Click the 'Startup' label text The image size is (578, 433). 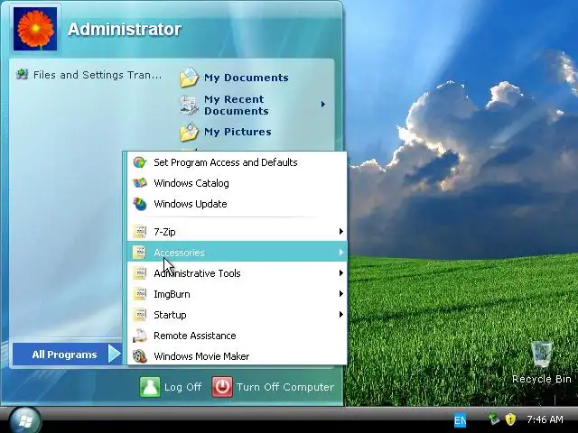170,315
